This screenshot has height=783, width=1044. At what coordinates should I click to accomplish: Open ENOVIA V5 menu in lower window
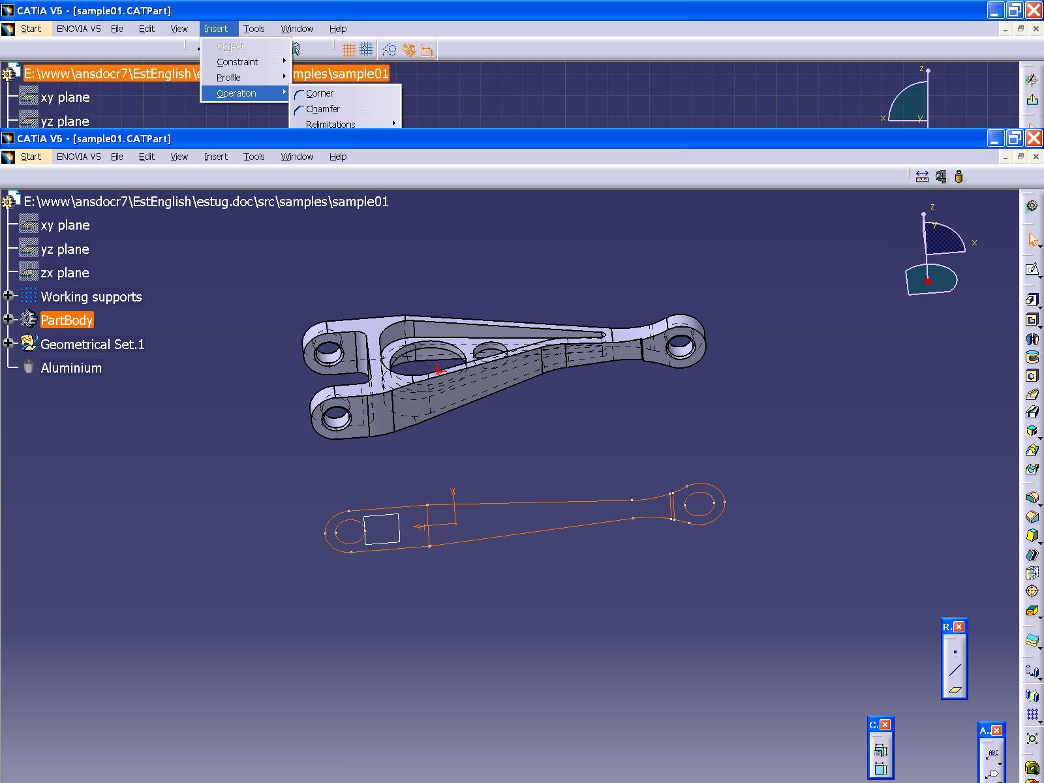(x=79, y=157)
